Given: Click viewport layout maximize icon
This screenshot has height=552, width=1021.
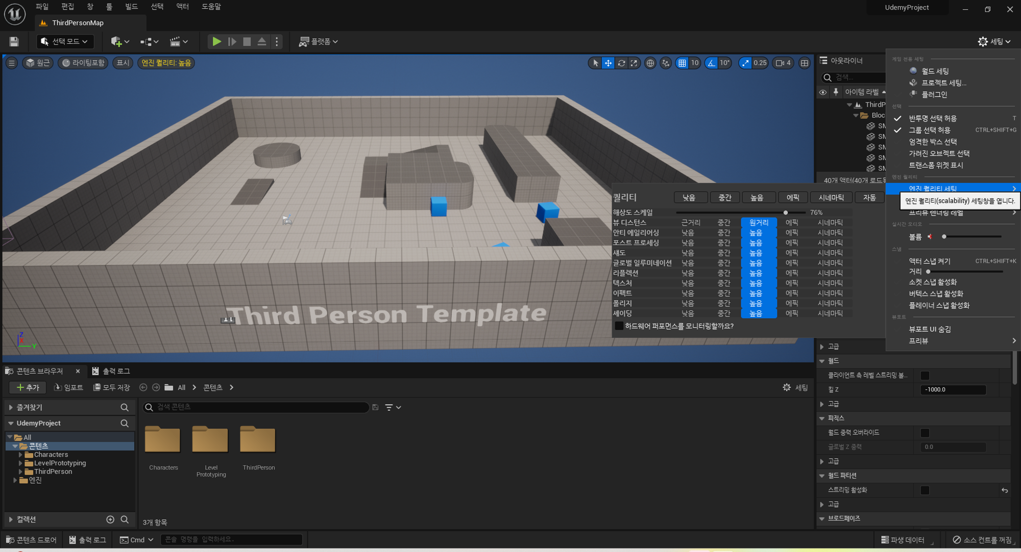Looking at the screenshot, I should (x=805, y=63).
